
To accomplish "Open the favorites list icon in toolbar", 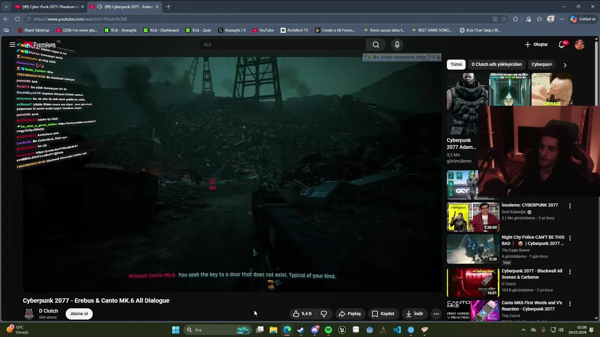I will (539, 19).
